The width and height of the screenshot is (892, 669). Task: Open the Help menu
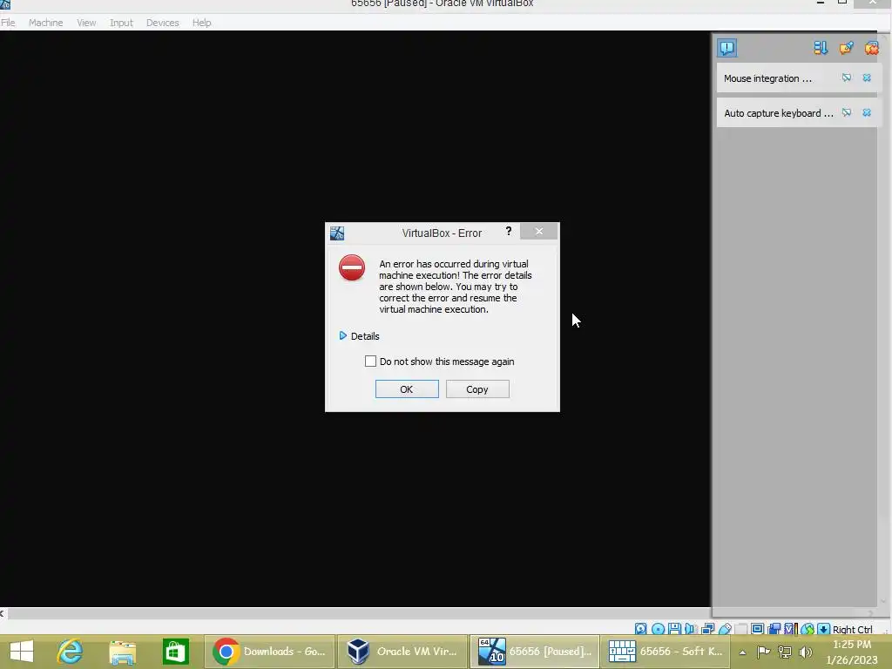tap(201, 23)
